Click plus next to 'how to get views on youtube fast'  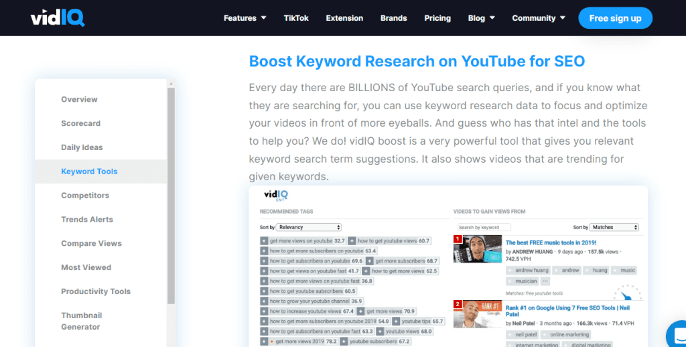click(x=264, y=271)
